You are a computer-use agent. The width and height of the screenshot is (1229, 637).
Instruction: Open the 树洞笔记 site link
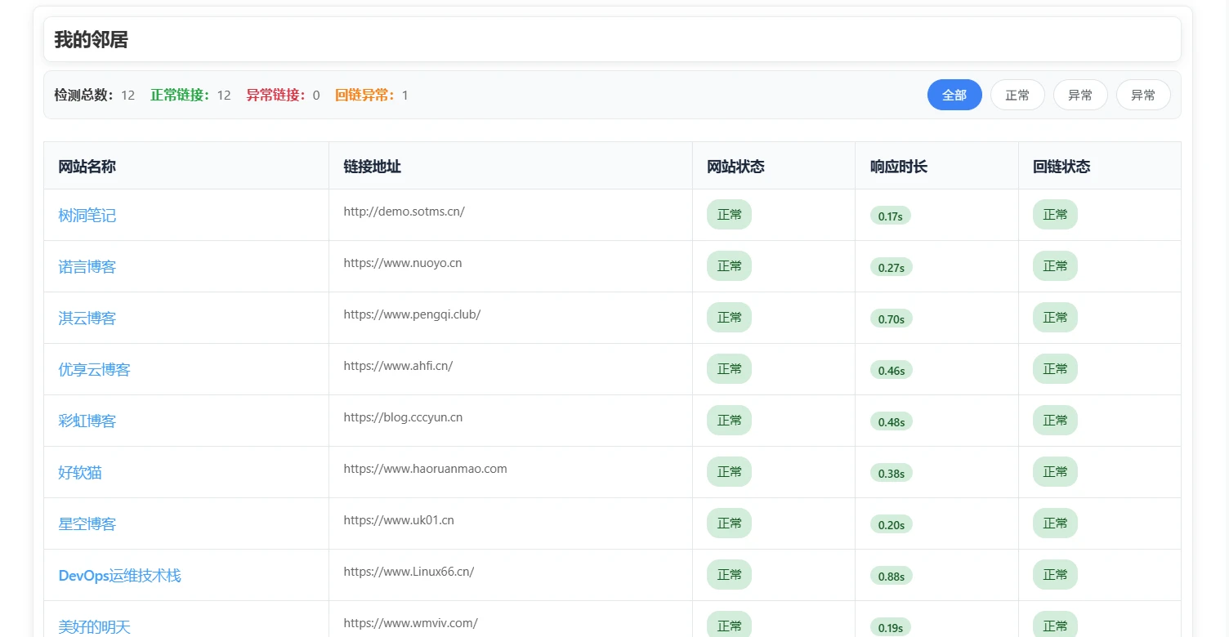[87, 216]
